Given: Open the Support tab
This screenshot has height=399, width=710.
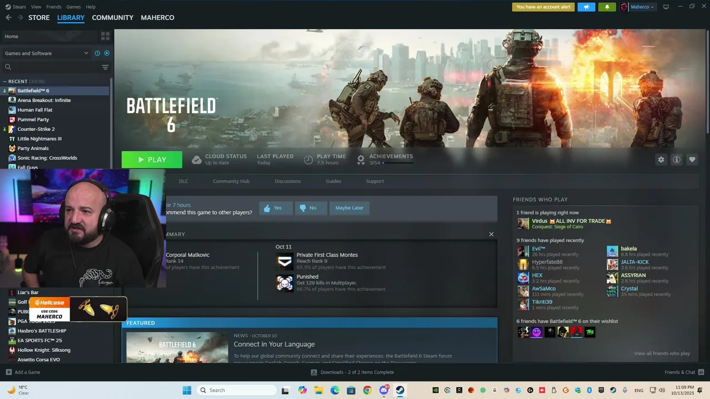Looking at the screenshot, I should pyautogui.click(x=374, y=181).
